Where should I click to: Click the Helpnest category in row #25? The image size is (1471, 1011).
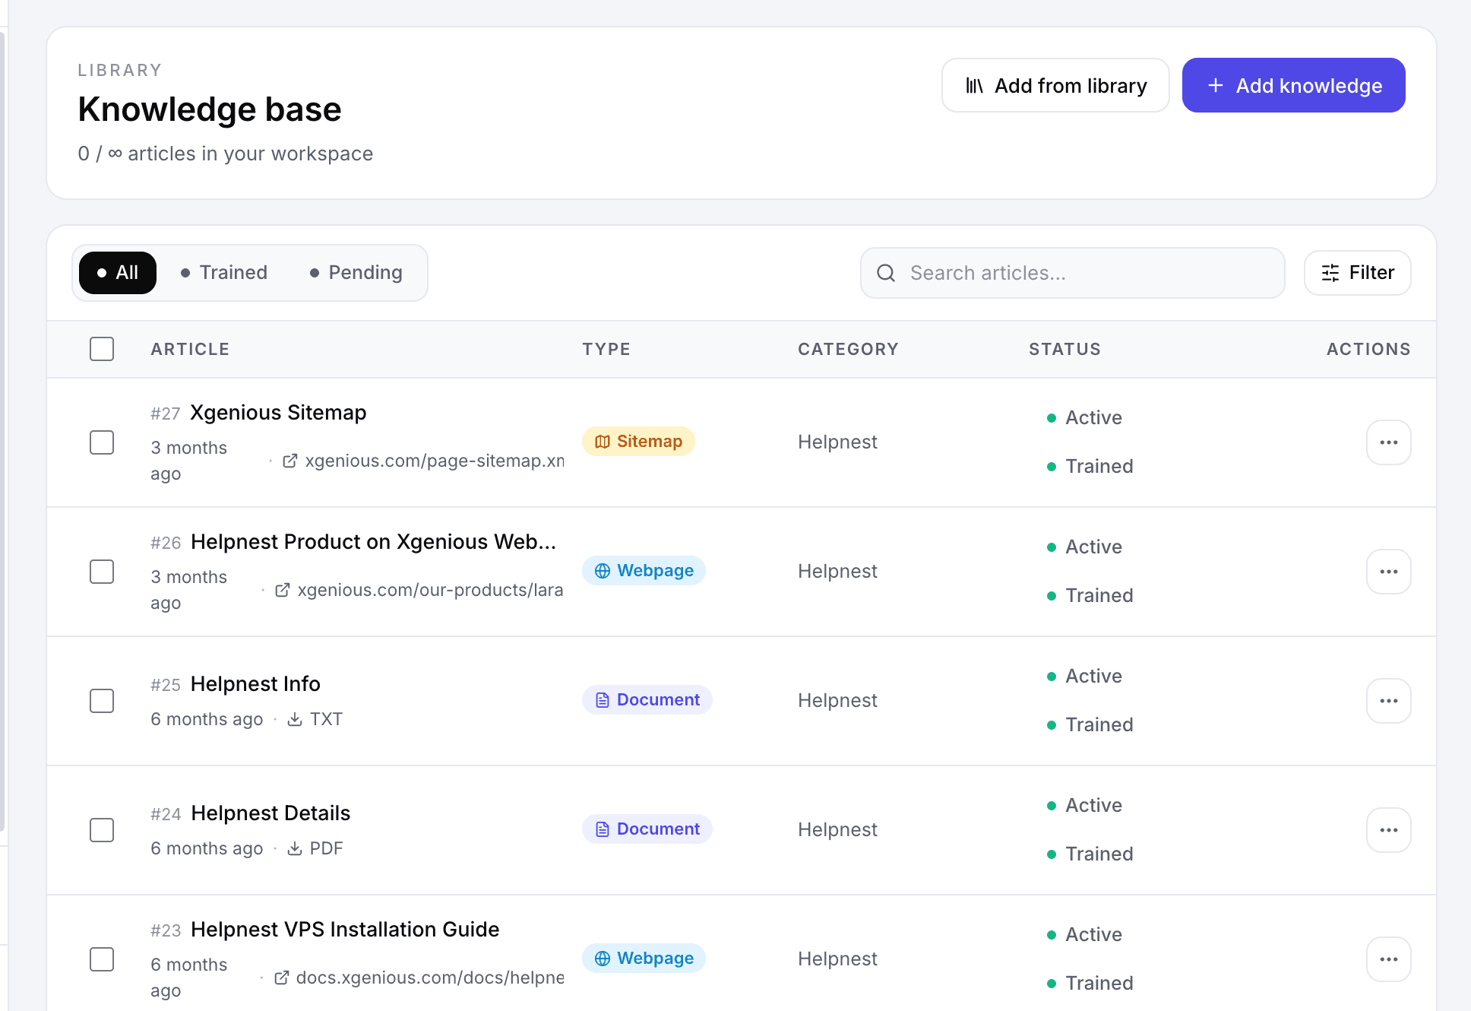(x=837, y=701)
